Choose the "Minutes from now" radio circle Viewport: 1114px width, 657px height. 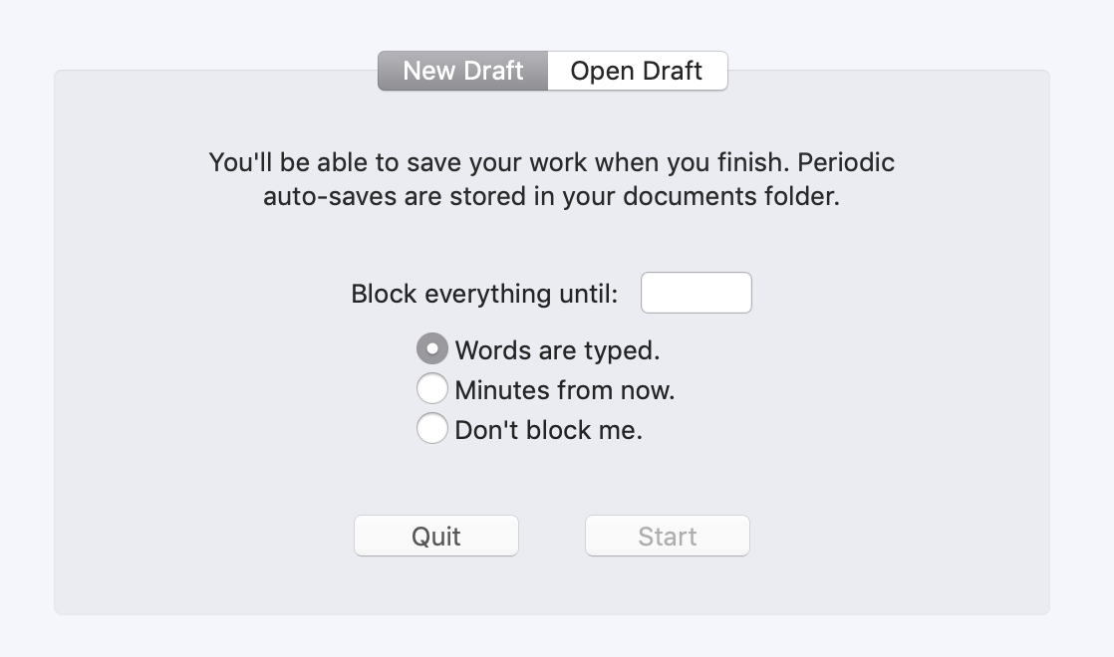pos(431,389)
